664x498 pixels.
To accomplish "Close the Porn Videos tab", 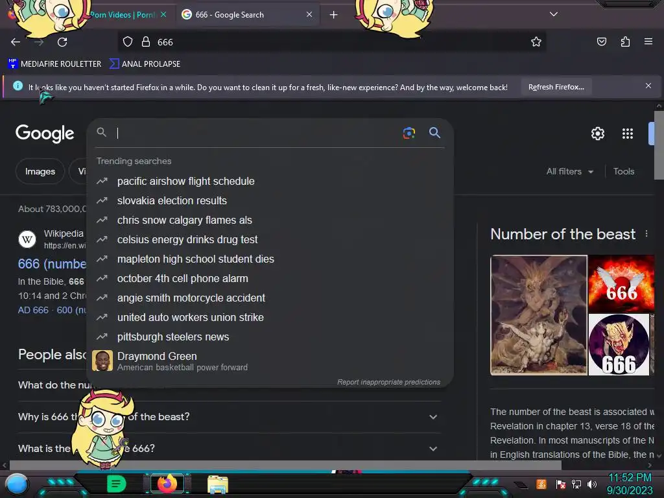I will tap(163, 14).
